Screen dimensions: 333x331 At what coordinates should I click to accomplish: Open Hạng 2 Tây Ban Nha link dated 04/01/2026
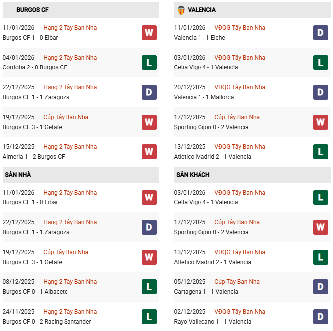pyautogui.click(x=70, y=58)
